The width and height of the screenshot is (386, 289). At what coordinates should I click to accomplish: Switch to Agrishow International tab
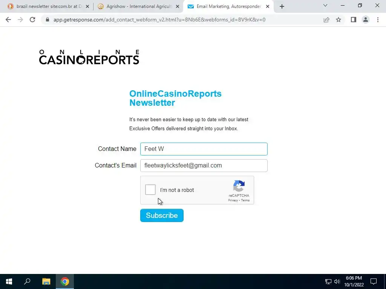(139, 6)
